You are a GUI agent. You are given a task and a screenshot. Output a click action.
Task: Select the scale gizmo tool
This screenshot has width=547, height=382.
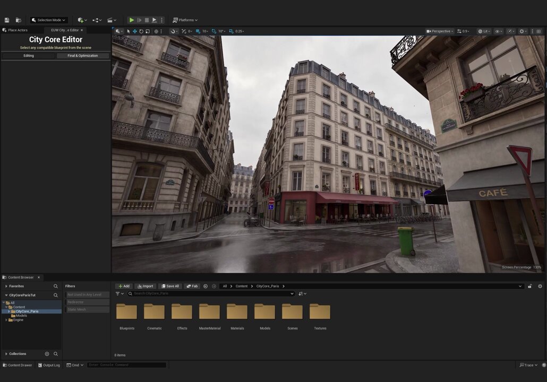(x=148, y=31)
